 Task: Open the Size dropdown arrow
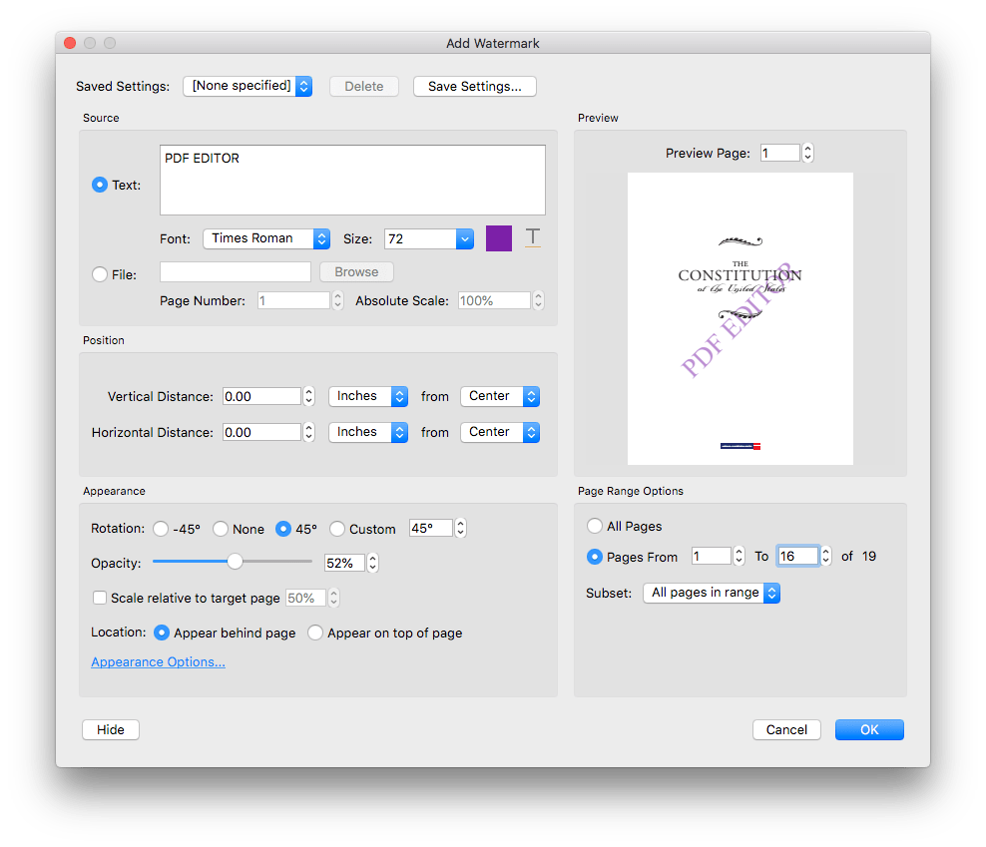pos(465,239)
